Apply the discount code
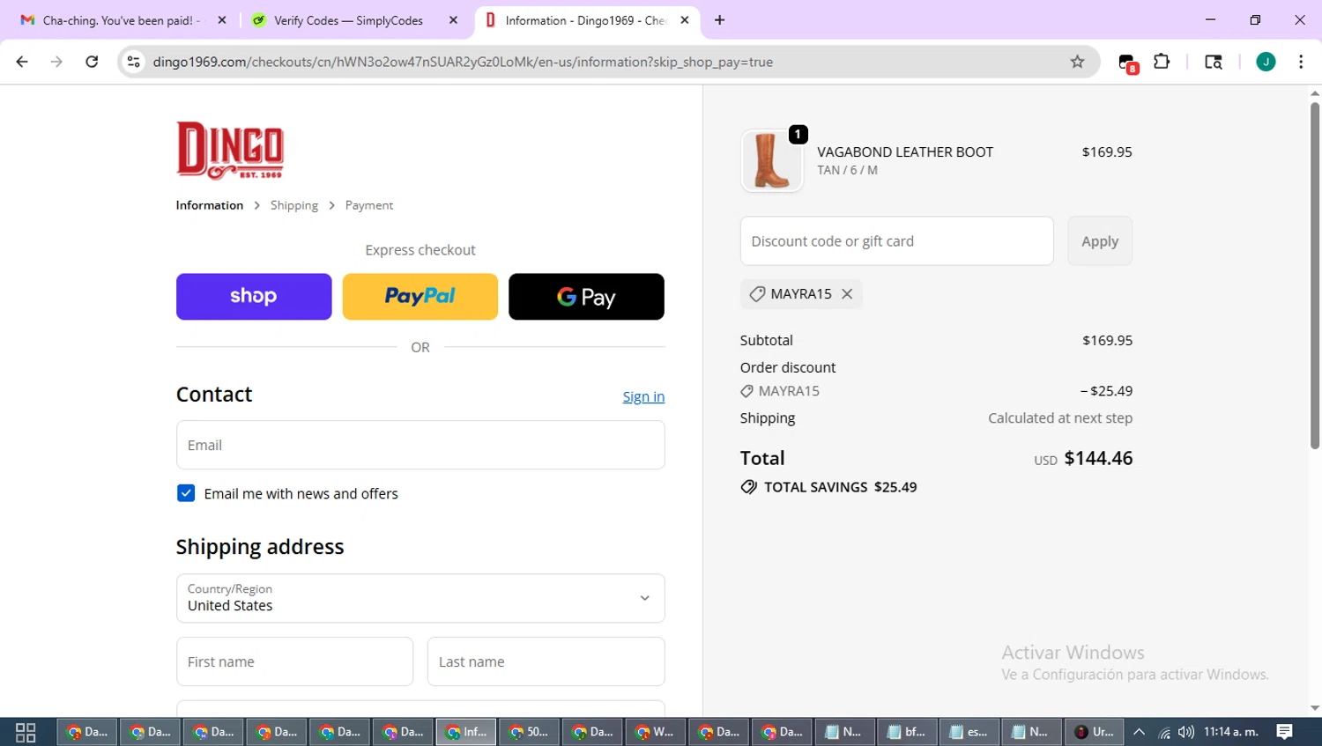Screen dimensions: 1322x746 [x=1100, y=240]
